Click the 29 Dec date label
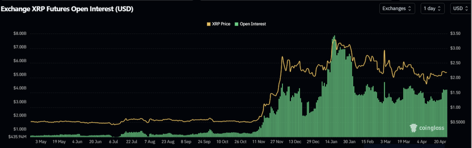Image resolution: width=472 pixels, height=148 pixels. [x=313, y=142]
